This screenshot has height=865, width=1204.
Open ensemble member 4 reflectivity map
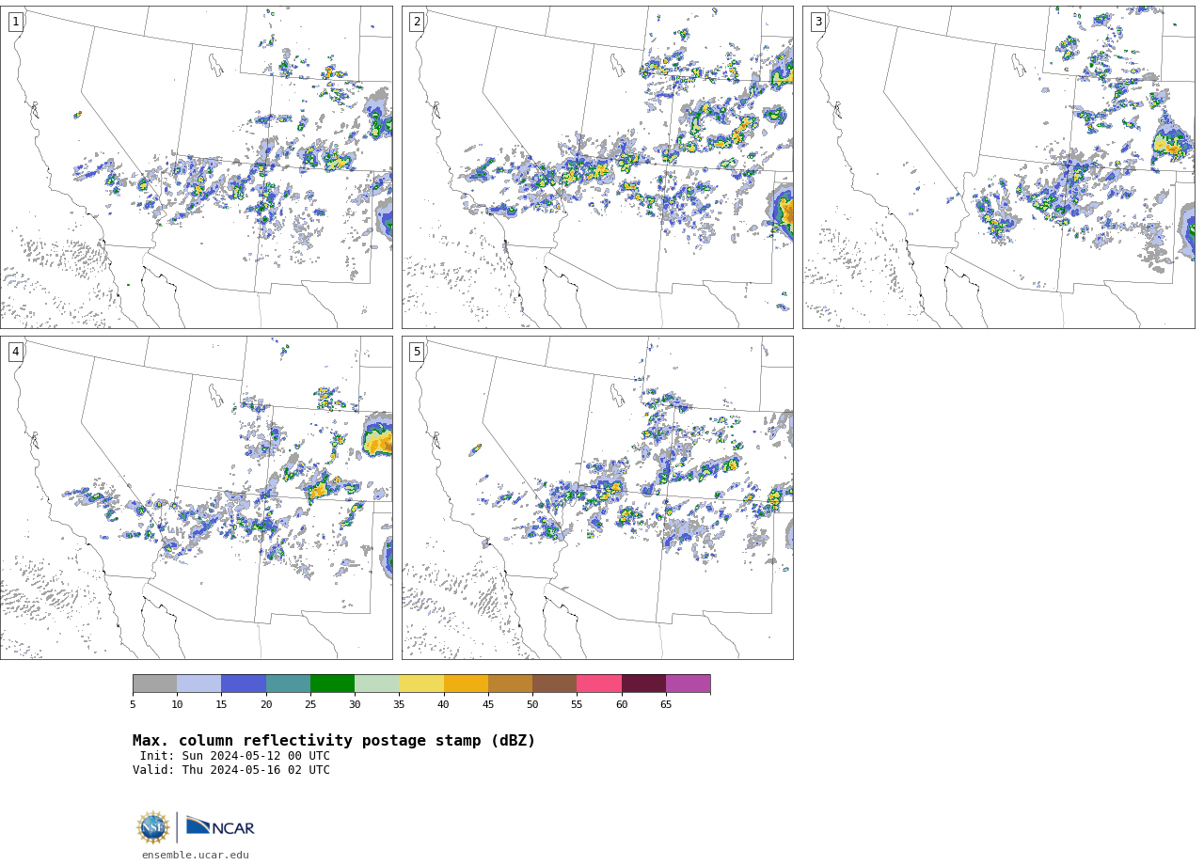(x=197, y=497)
